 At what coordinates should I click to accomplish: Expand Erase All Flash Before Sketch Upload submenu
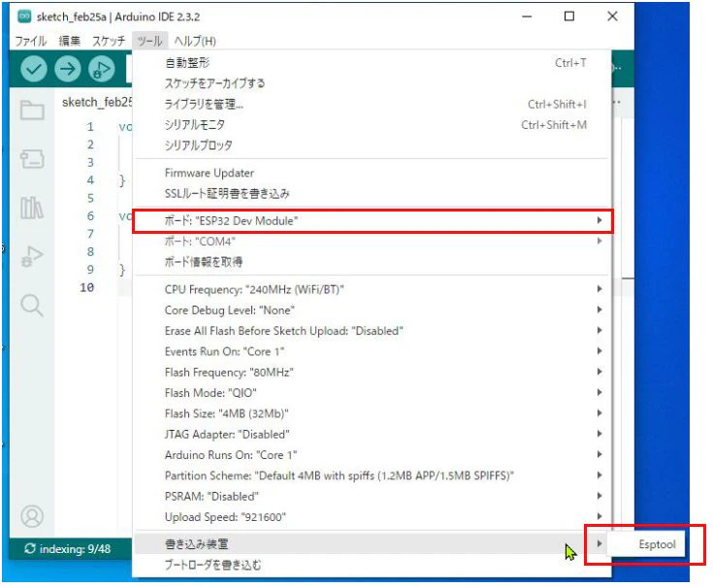pos(373,331)
